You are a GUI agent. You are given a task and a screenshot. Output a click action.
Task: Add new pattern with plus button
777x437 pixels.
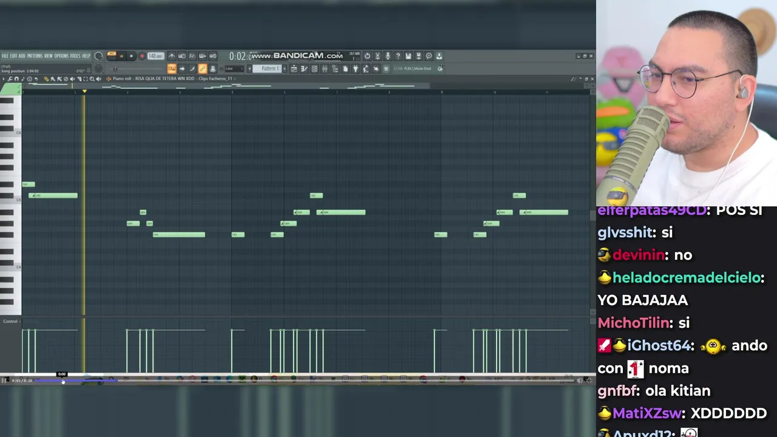coord(285,69)
